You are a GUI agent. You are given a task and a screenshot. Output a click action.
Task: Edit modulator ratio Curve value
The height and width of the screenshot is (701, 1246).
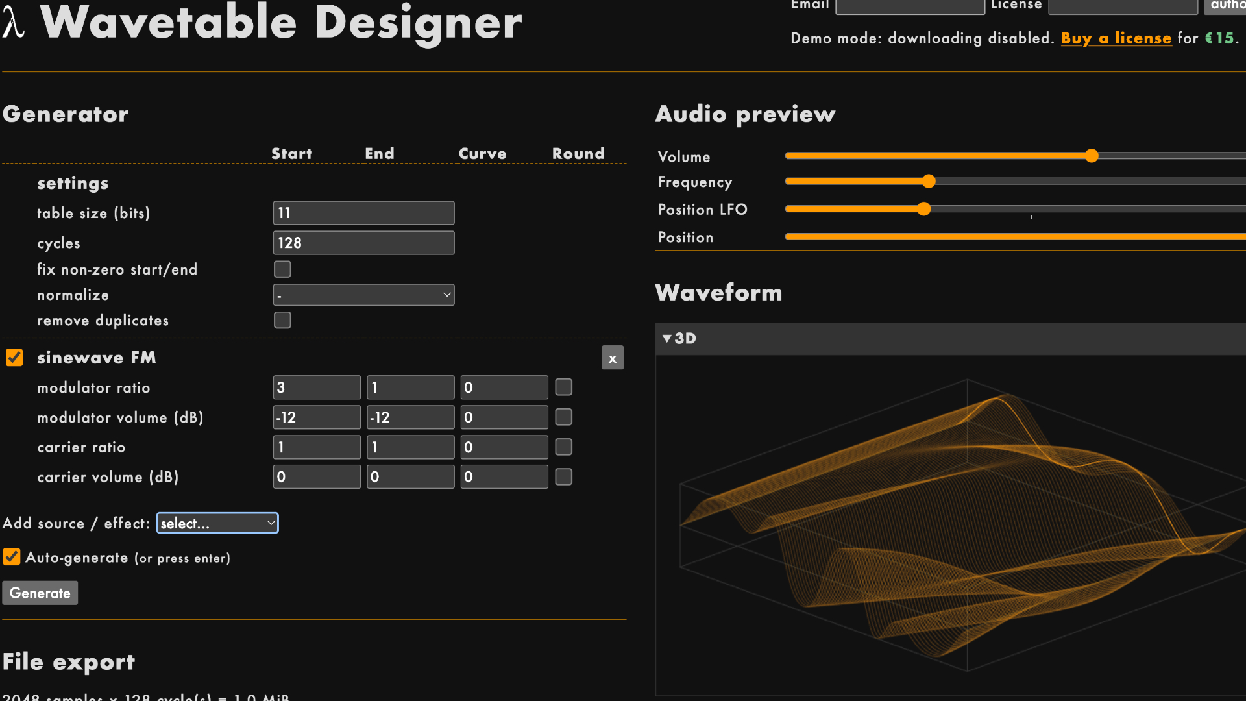(504, 387)
